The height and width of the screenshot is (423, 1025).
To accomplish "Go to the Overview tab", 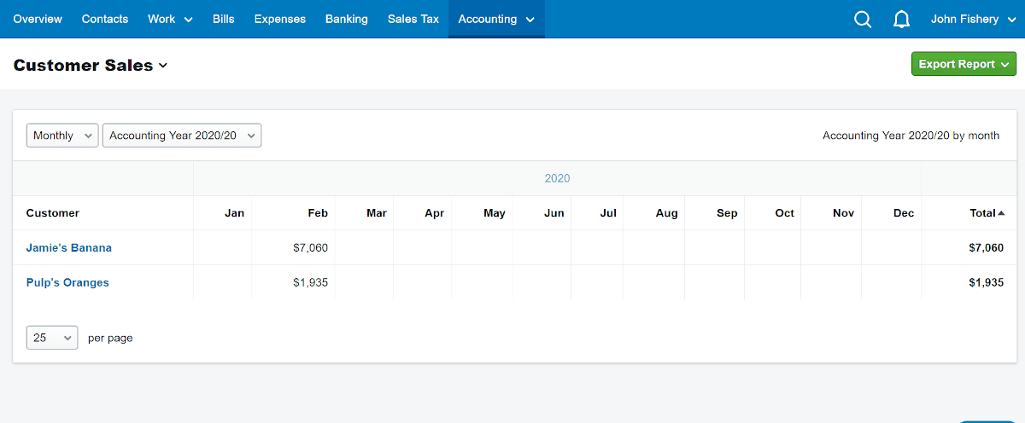I will (x=38, y=19).
